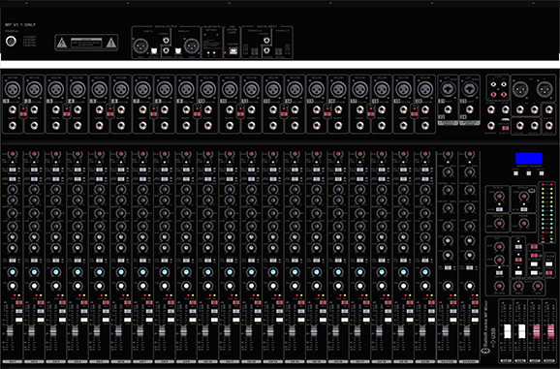Viewport: 560px width, 369px height.
Task: Click the channel 23 combo input jack
Action: pyautogui.click(x=470, y=89)
